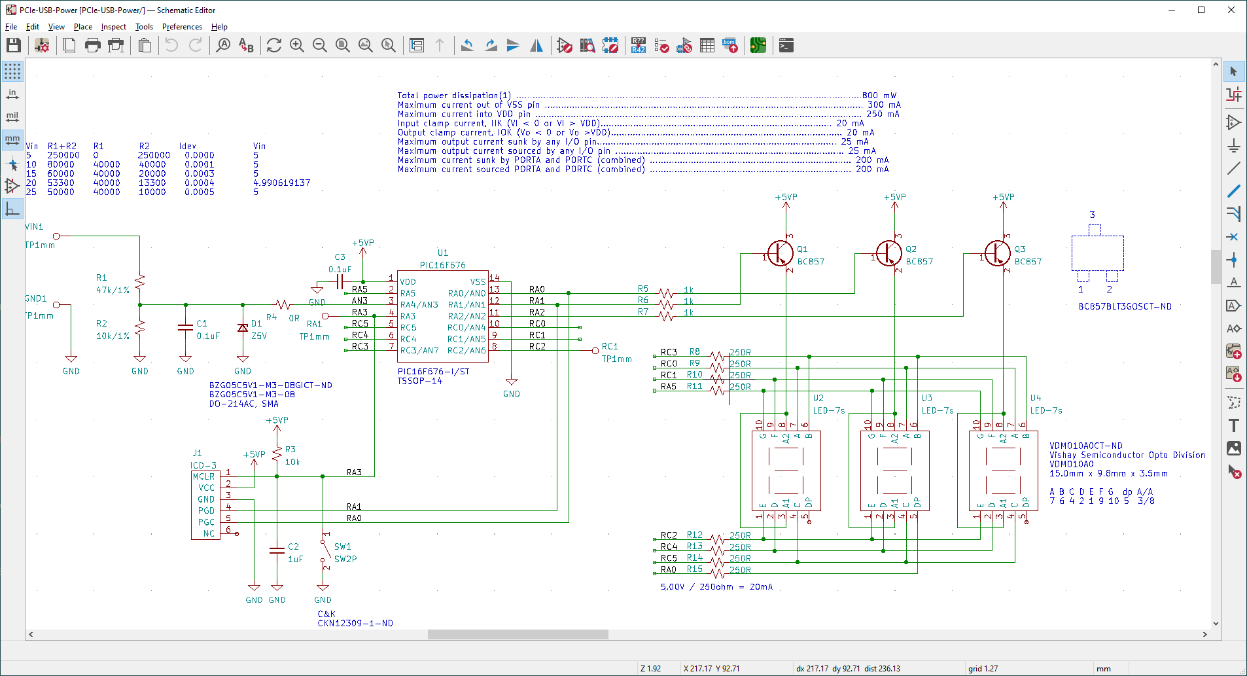Select the Add wire tool
This screenshot has width=1247, height=676.
pos(1233,168)
